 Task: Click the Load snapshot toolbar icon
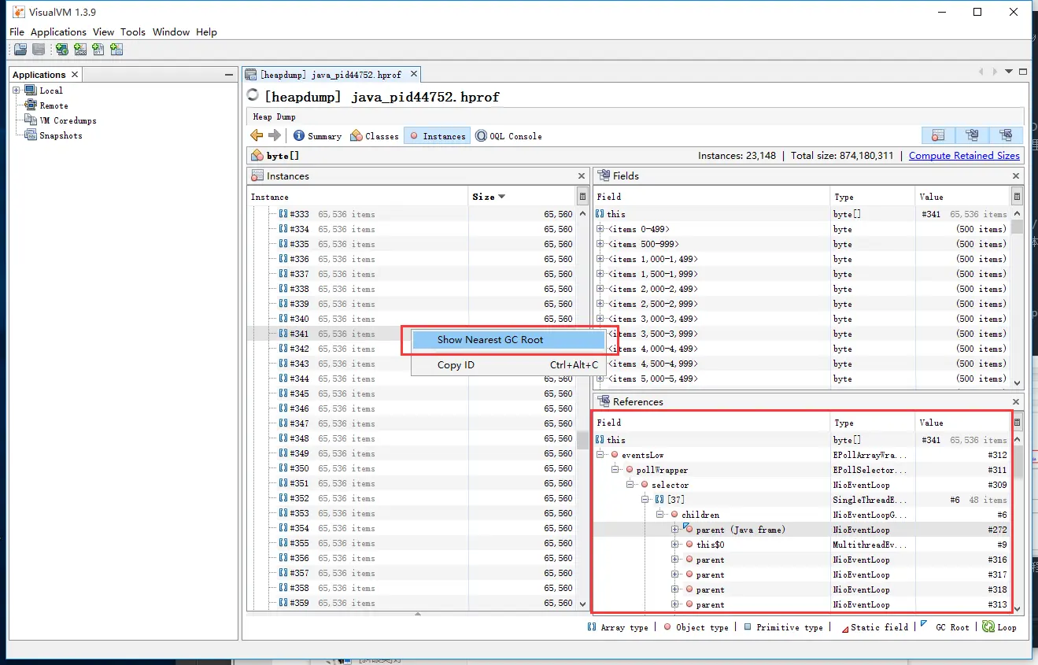point(20,50)
